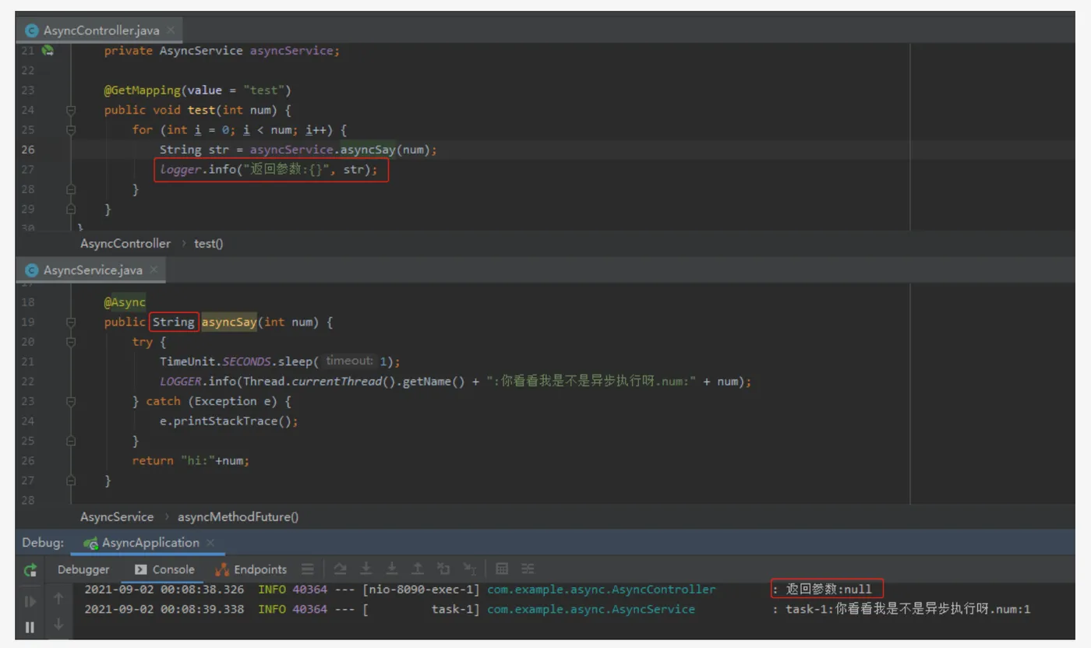This screenshot has height=648, width=1091.
Task: Switch to the Debugger tab
Action: point(83,569)
